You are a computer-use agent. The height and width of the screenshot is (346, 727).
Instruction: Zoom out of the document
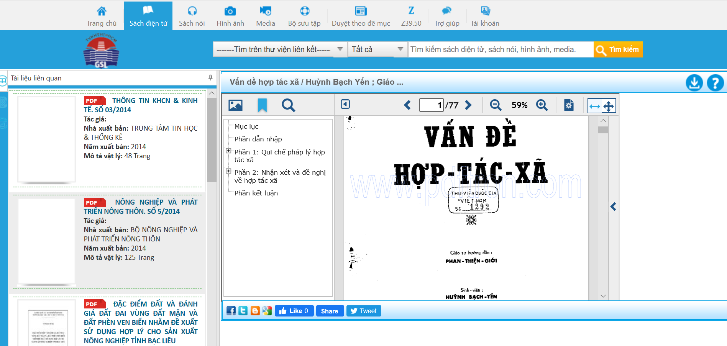click(496, 105)
